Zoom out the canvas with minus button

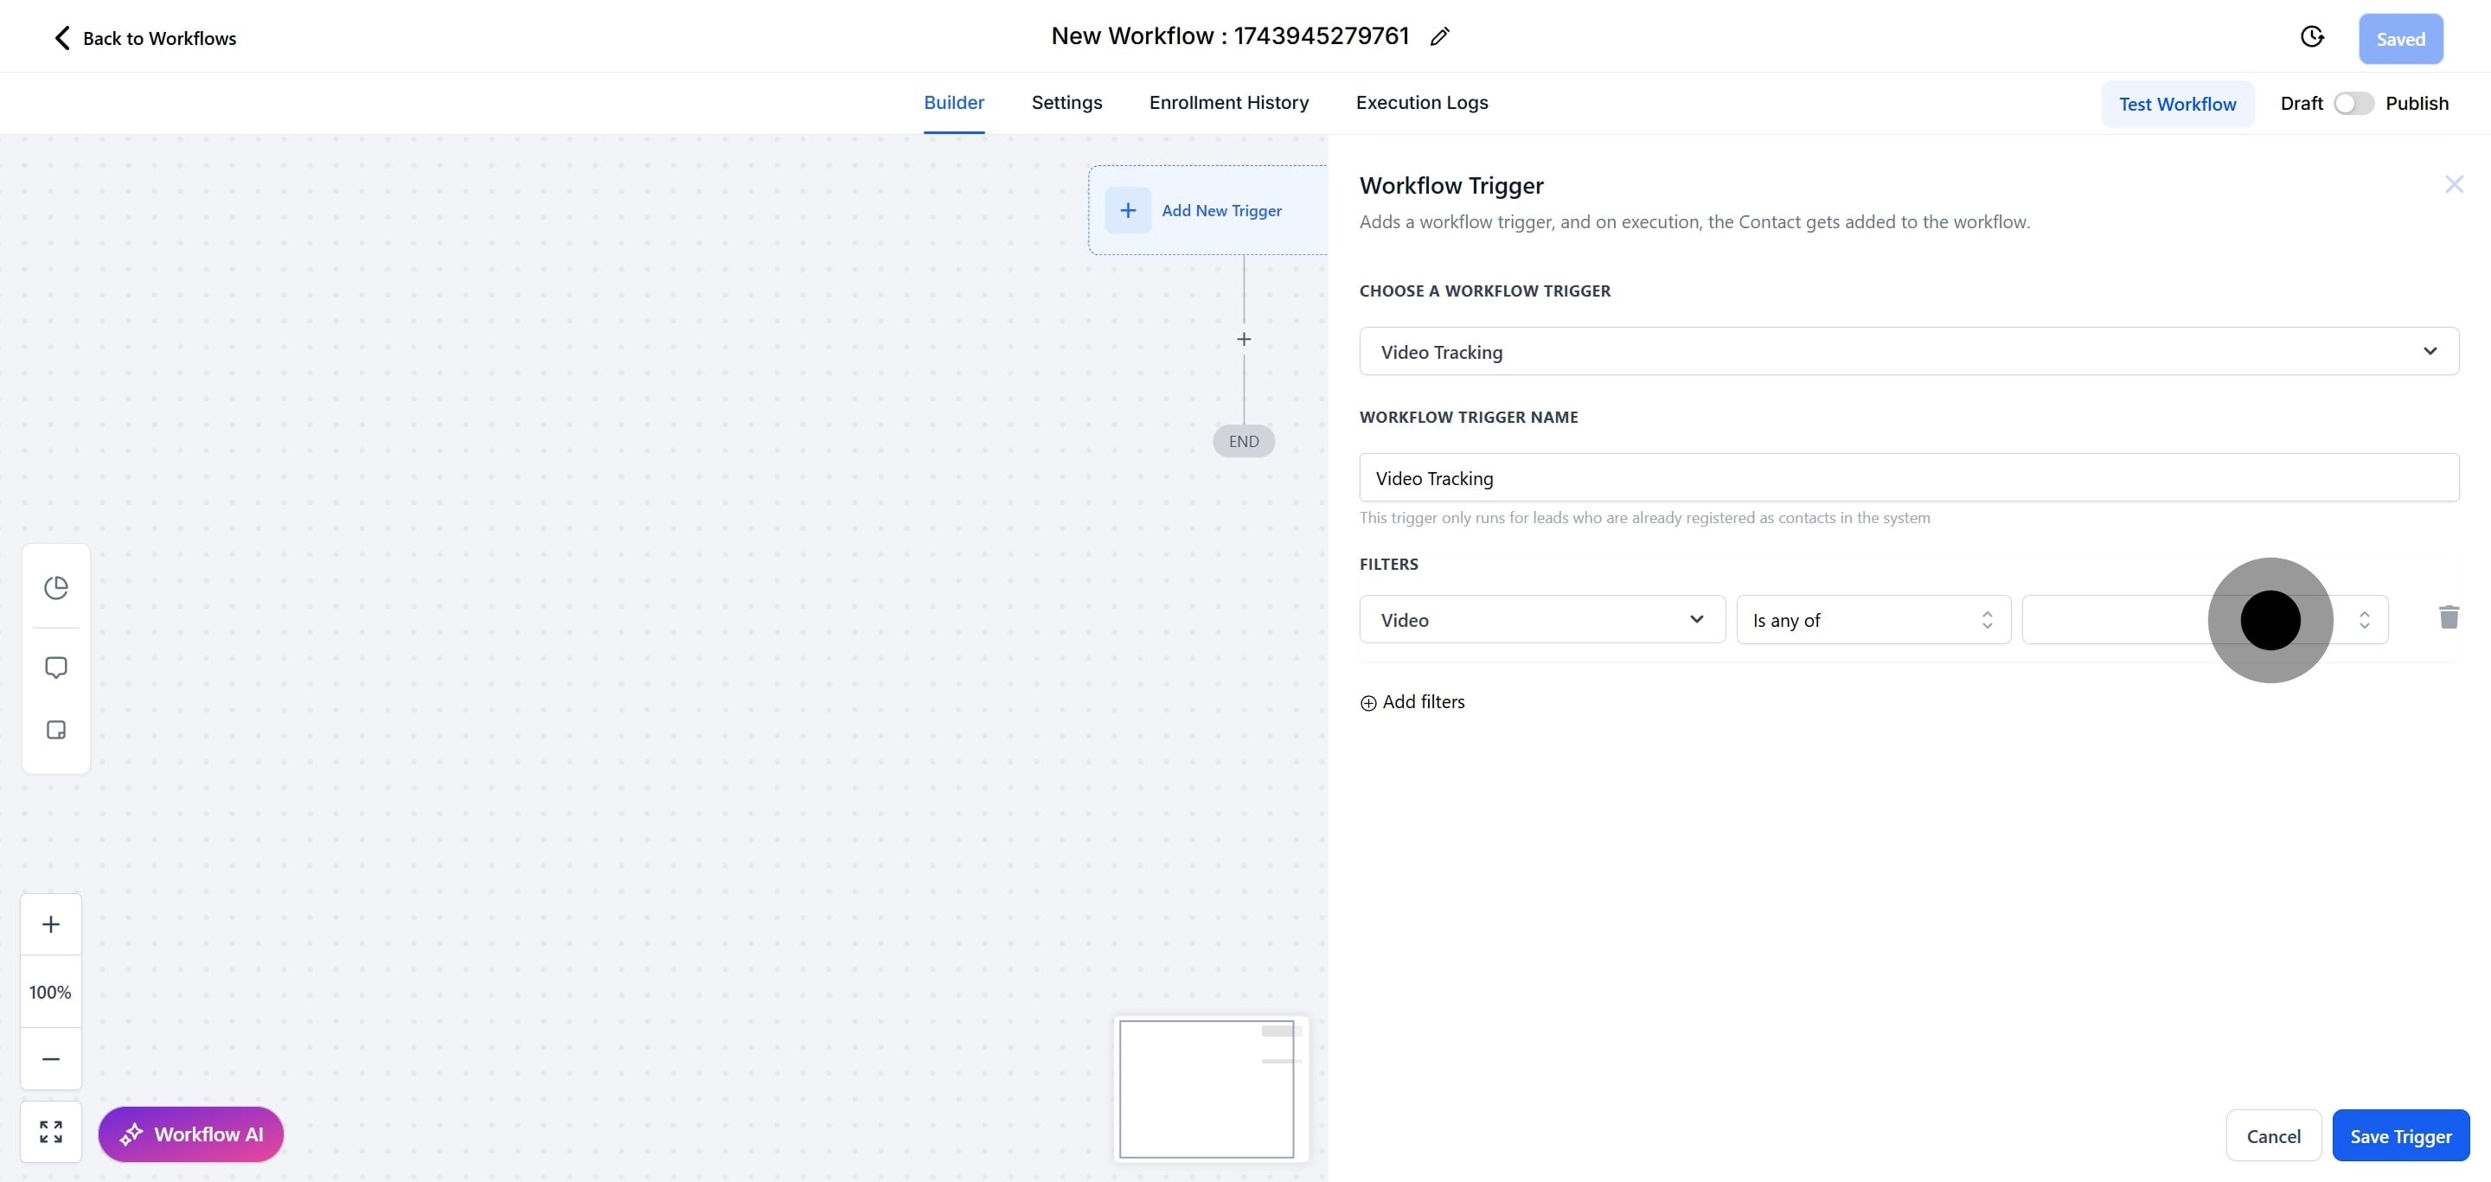pos(51,1059)
